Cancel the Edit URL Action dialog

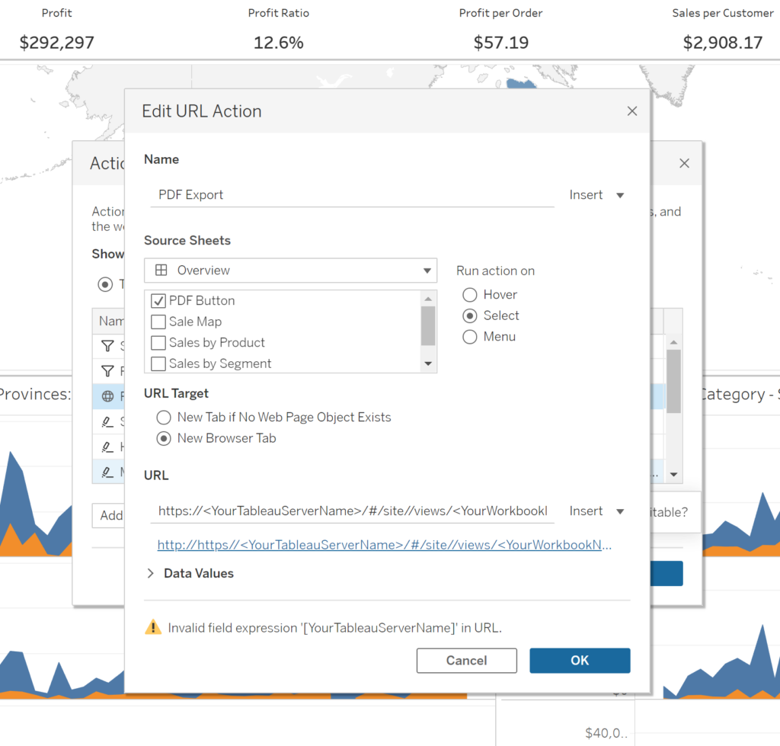466,660
